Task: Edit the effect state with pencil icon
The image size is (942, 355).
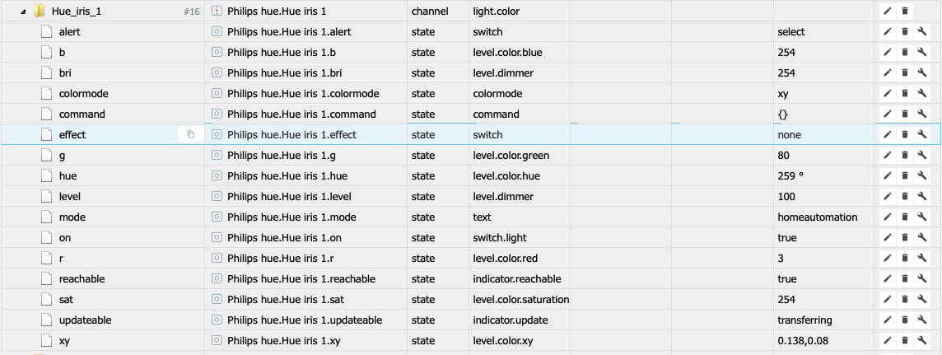Action: (x=888, y=134)
